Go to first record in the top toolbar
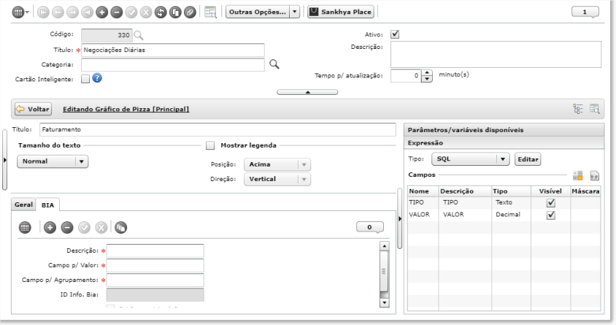616x325 pixels. [43, 12]
